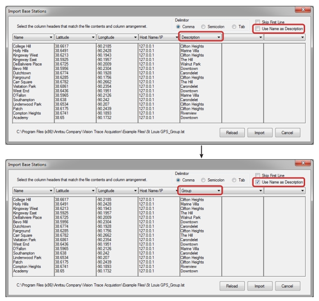Click Reload button in the upper dialog
This screenshot has width=319, height=301.
pyautogui.click(x=232, y=133)
